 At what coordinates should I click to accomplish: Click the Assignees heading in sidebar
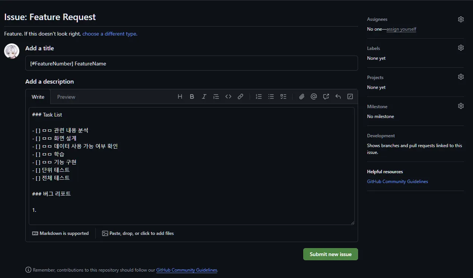tap(377, 19)
